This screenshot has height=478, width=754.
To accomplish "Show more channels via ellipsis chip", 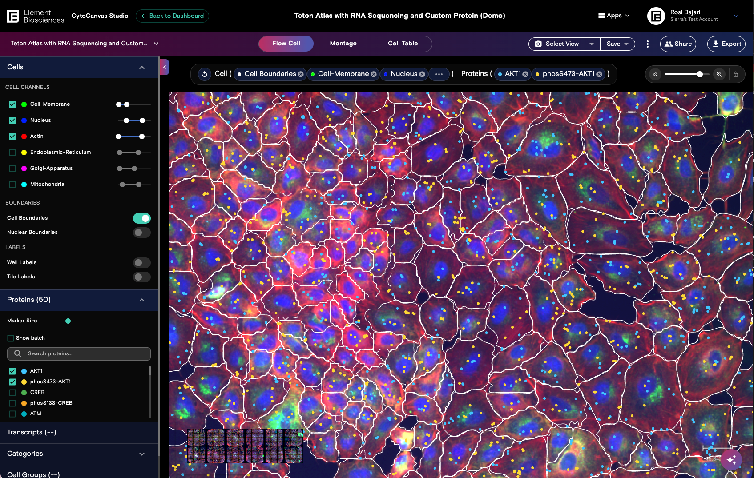I will point(439,74).
